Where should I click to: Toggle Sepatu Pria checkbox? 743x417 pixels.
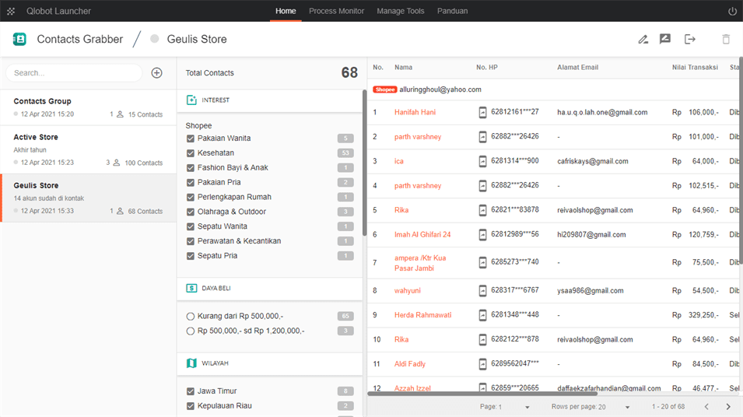pos(191,256)
